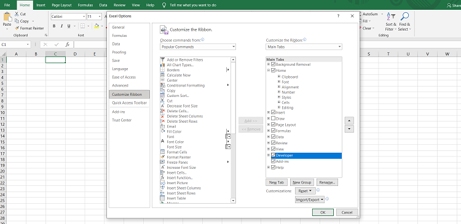This screenshot has height=224, width=461.
Task: Click the Find & Select magnifier
Action: click(405, 17)
